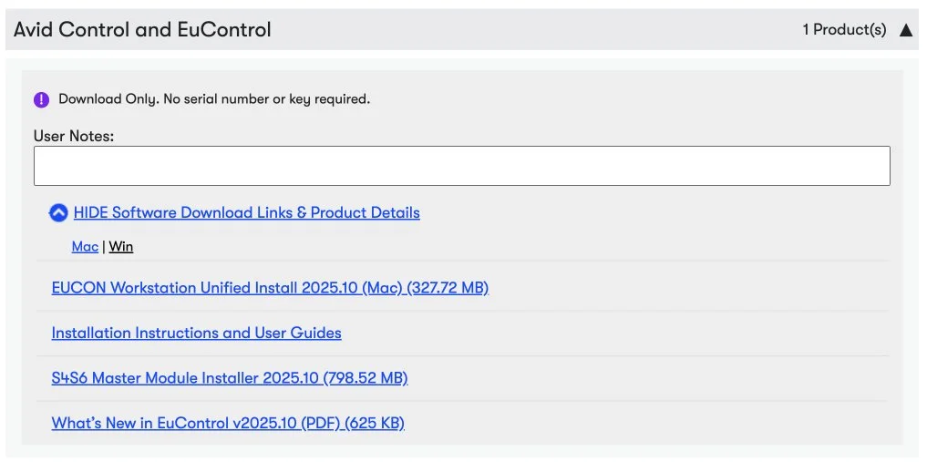Click the 798.52 MB size on S4S6 link
Image resolution: width=927 pixels, height=462 pixels.
365,378
